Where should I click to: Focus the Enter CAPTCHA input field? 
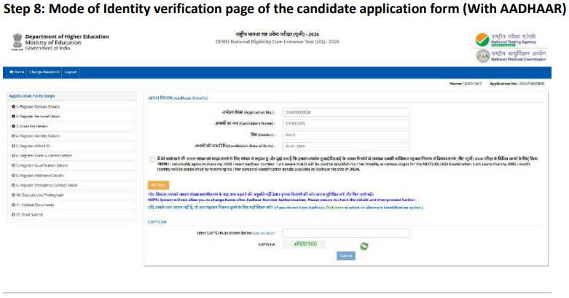point(346,233)
